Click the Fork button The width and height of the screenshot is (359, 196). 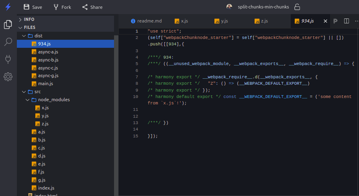pyautogui.click(x=62, y=7)
